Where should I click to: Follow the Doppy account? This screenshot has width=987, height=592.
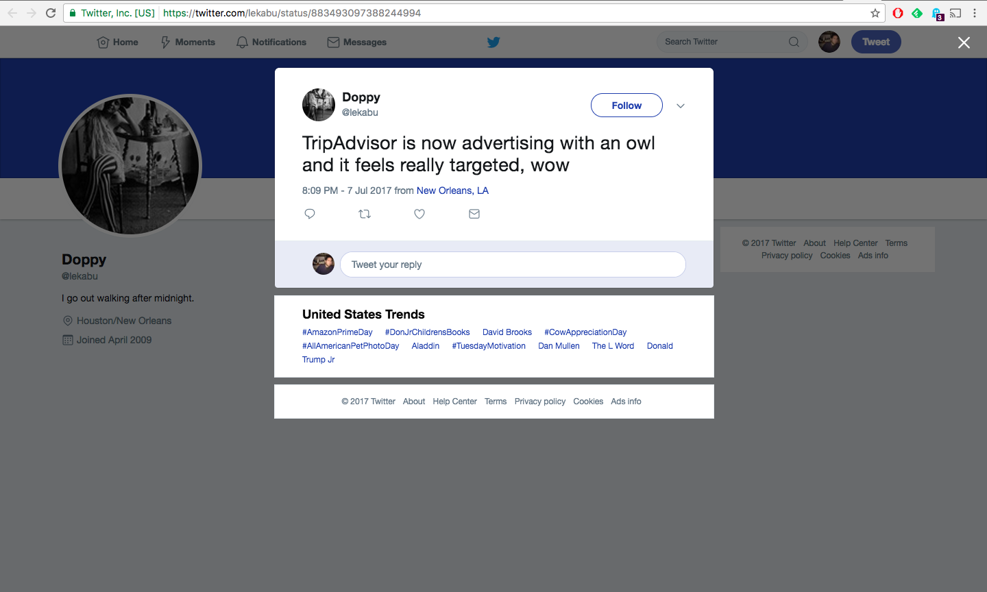coord(626,106)
